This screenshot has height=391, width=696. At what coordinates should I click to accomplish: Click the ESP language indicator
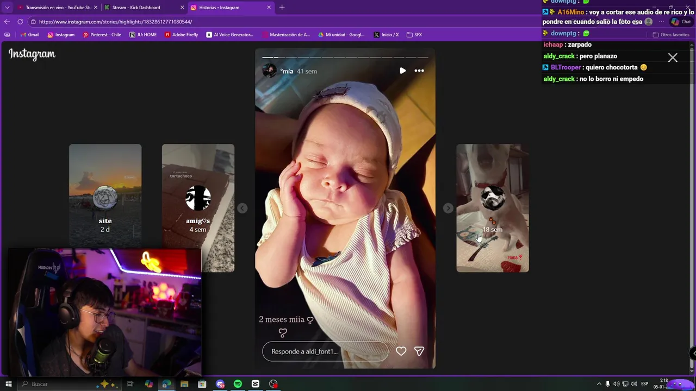click(644, 384)
